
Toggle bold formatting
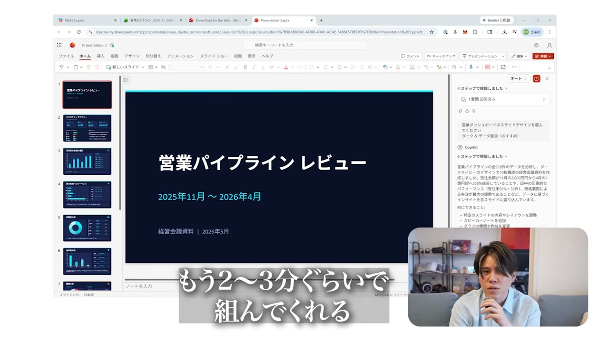coord(246,67)
